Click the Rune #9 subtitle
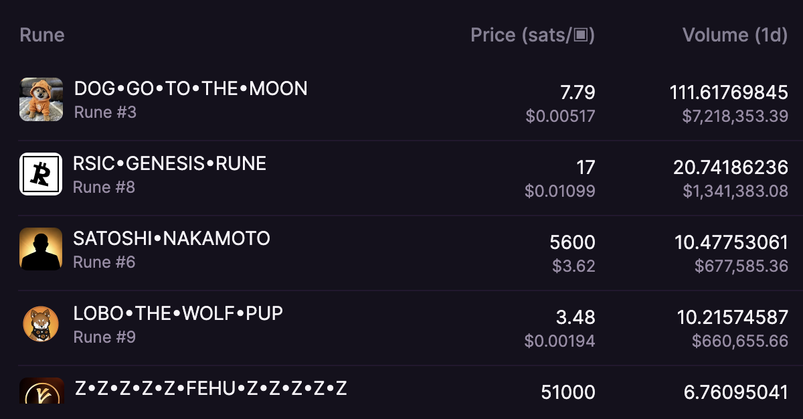The image size is (803, 419). [104, 337]
